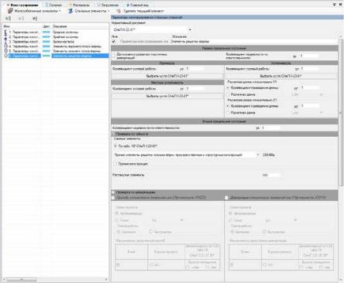Edit reliability coefficient γn field, first limit state
344x283 pixels.
click(309, 56)
